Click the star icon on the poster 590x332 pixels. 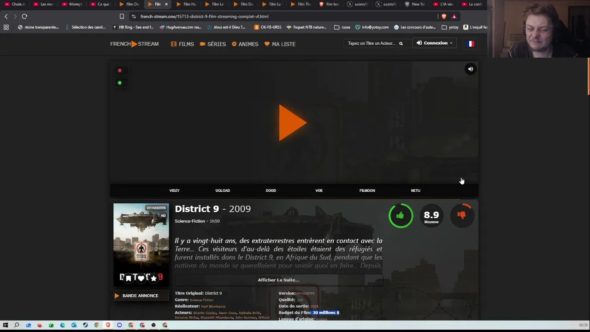[x=154, y=278]
